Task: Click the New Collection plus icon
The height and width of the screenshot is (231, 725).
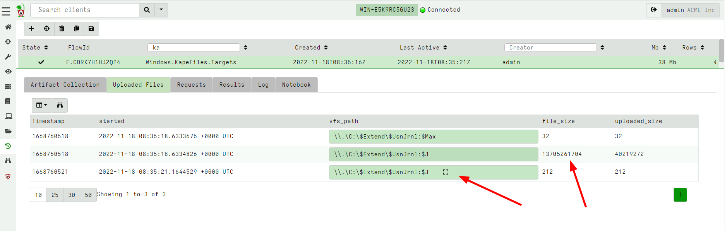Action: point(32,29)
